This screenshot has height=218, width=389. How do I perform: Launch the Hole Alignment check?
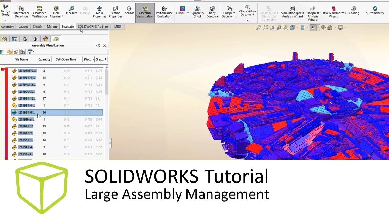[56, 12]
